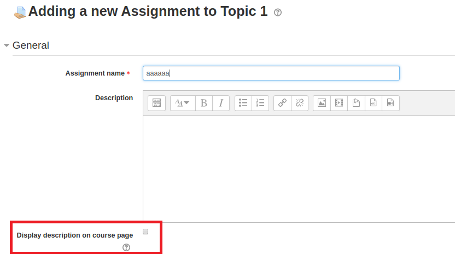Click the insert image icon

point(322,103)
